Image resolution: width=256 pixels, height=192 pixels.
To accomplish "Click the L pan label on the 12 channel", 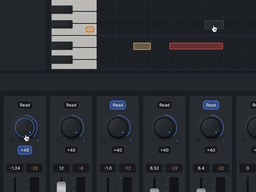I will point(58,140).
